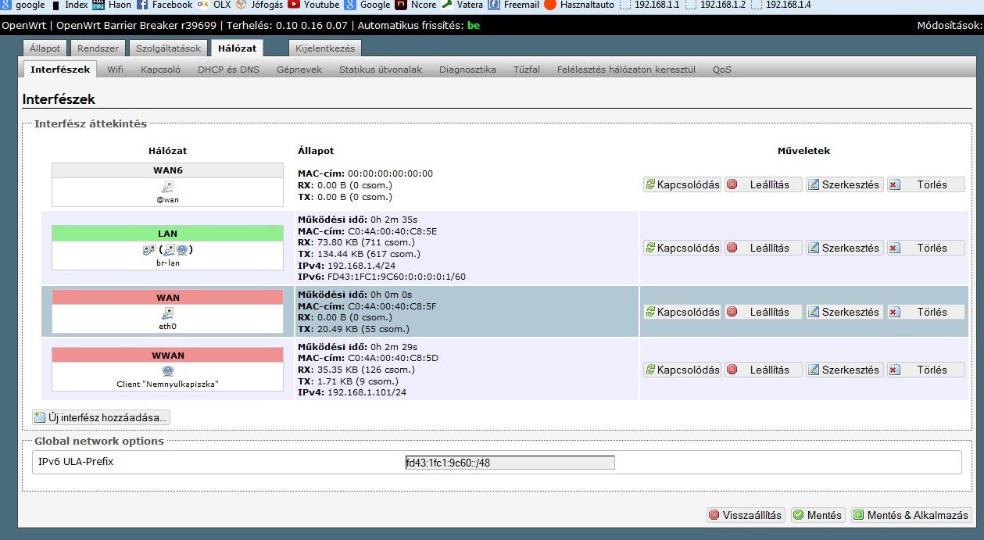Switch to the Kapcsoló sub-tab
Viewport: 984px width, 540px height.
[160, 70]
